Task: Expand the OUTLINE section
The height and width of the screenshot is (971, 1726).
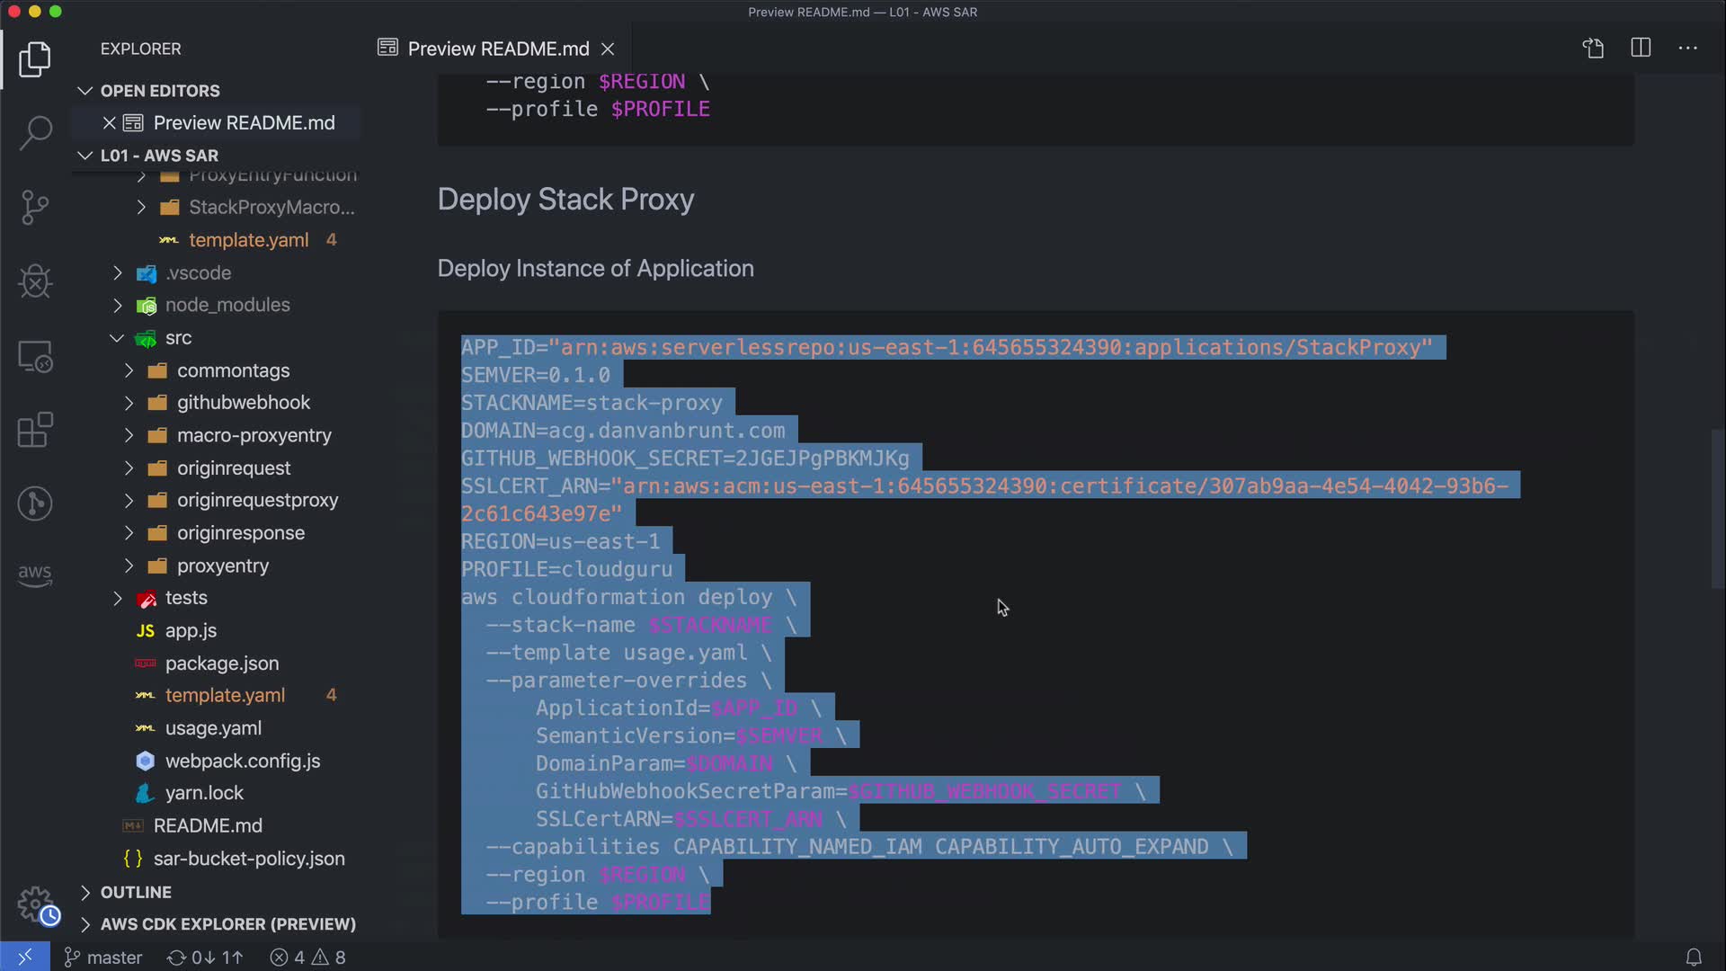Action: (x=85, y=892)
